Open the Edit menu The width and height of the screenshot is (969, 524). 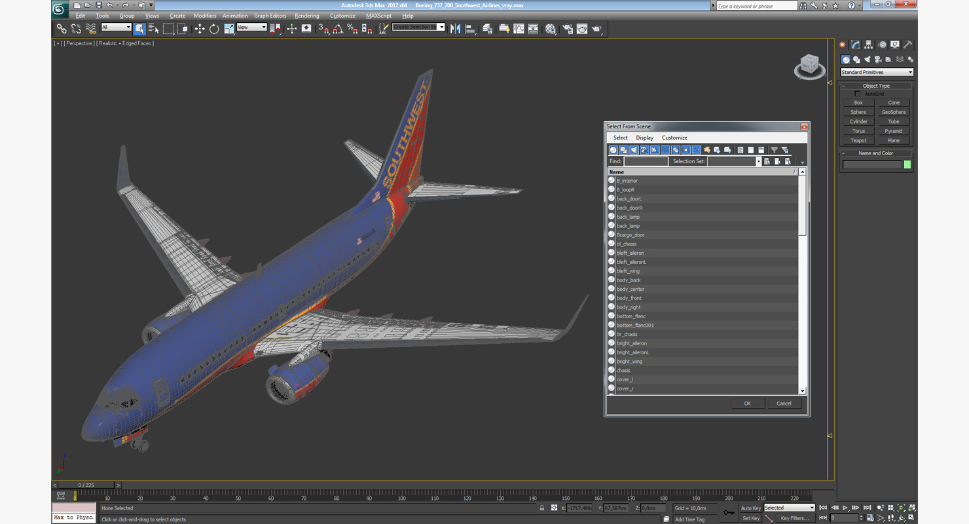pyautogui.click(x=80, y=16)
